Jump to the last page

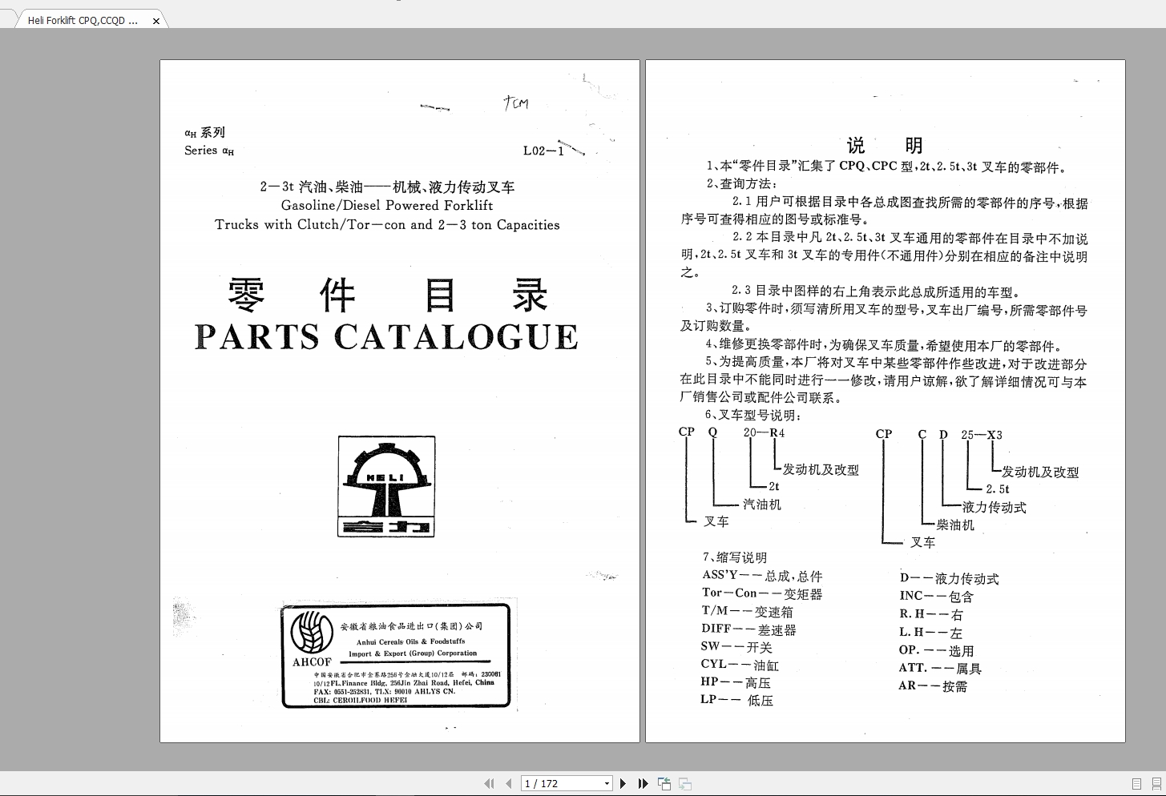(643, 783)
